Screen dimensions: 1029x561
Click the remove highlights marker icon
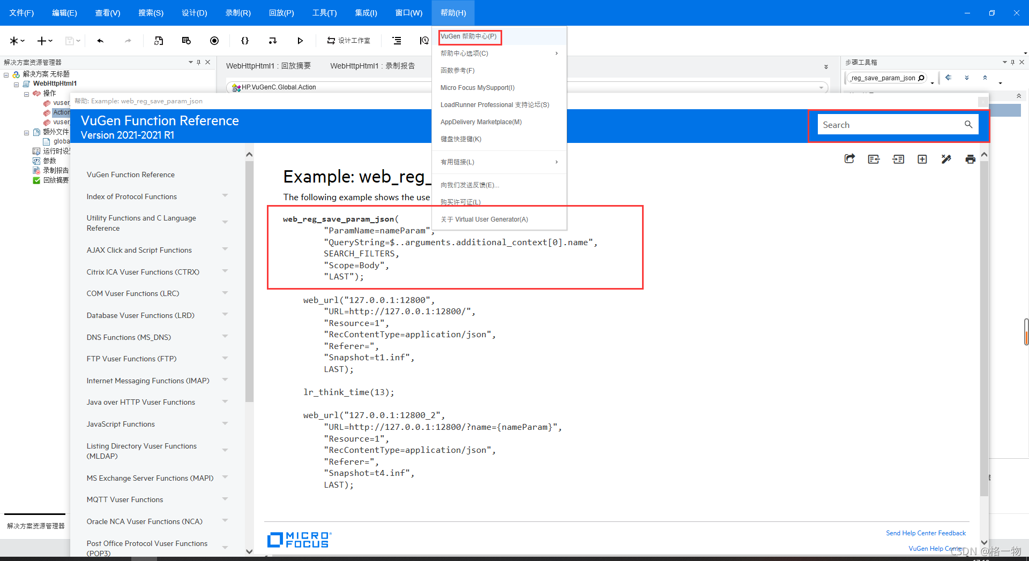tap(946, 159)
